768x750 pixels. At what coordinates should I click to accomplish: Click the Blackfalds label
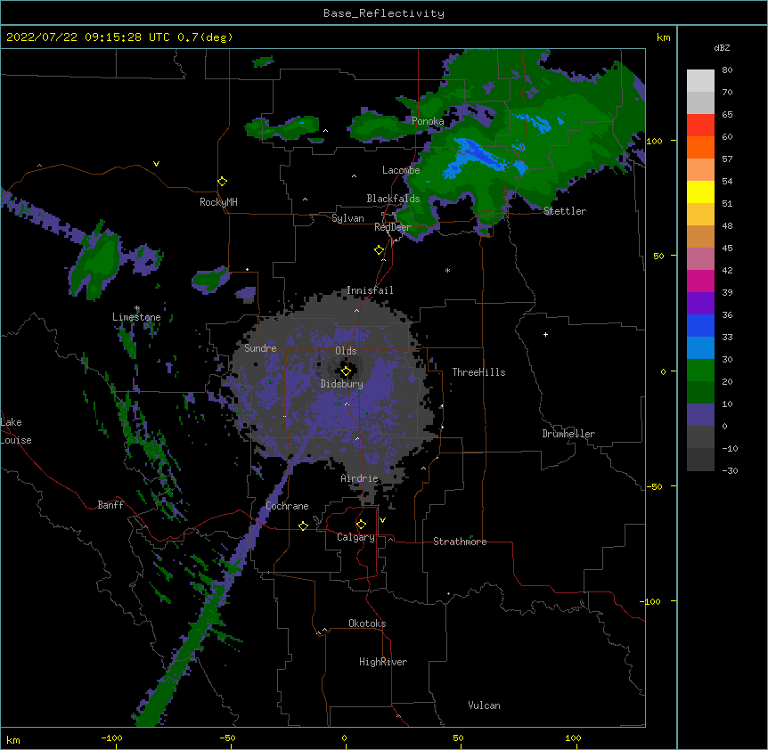[x=393, y=199]
